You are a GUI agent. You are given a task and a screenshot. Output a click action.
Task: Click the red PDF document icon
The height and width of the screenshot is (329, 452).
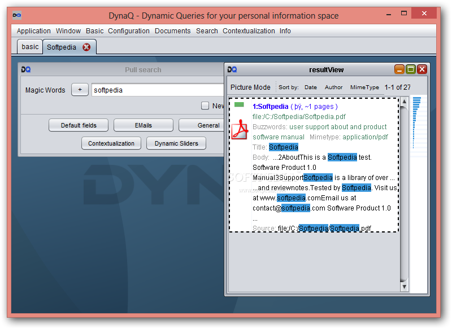tap(240, 130)
